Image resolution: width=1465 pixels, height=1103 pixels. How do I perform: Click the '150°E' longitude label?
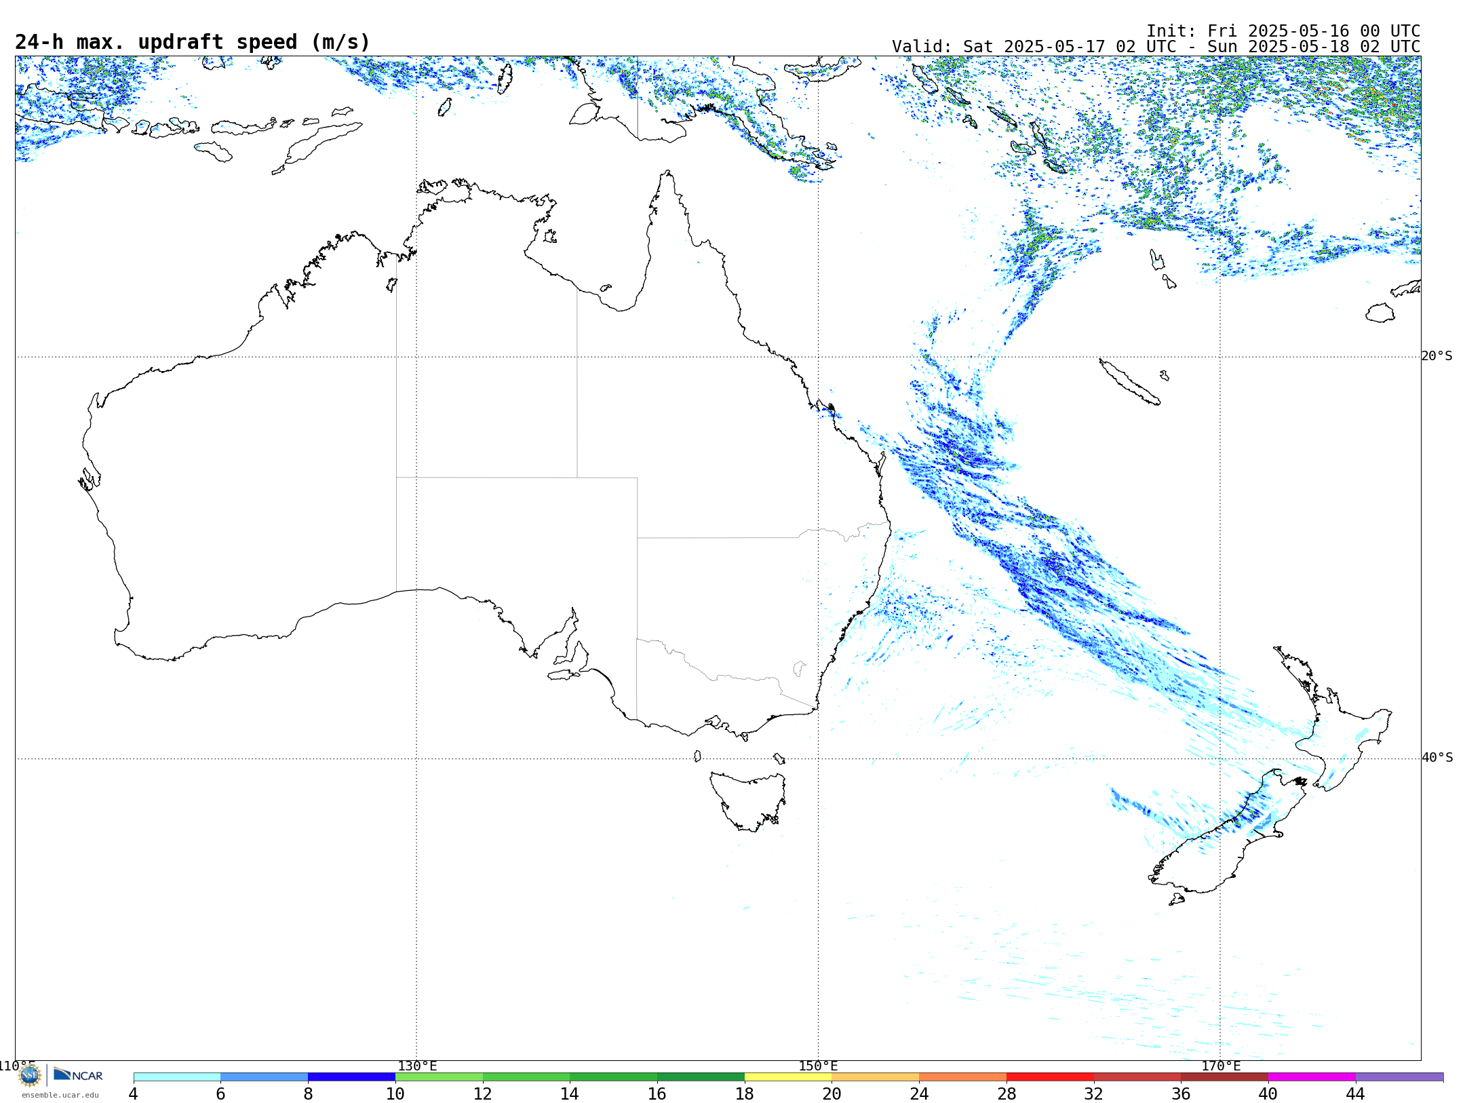point(818,1066)
